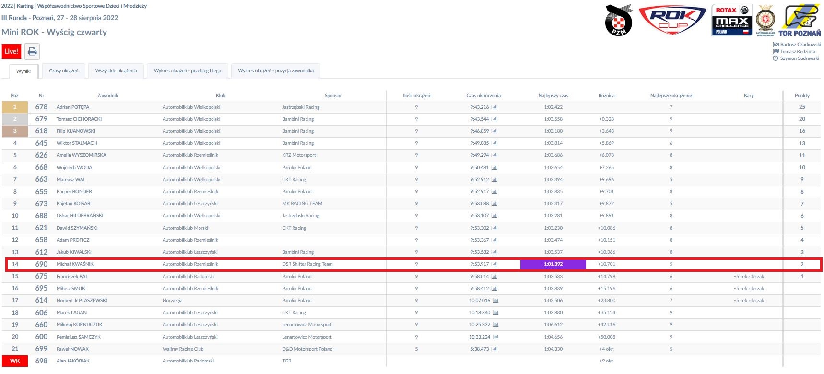Click the printer icon button
The image size is (824, 374).
32,51
